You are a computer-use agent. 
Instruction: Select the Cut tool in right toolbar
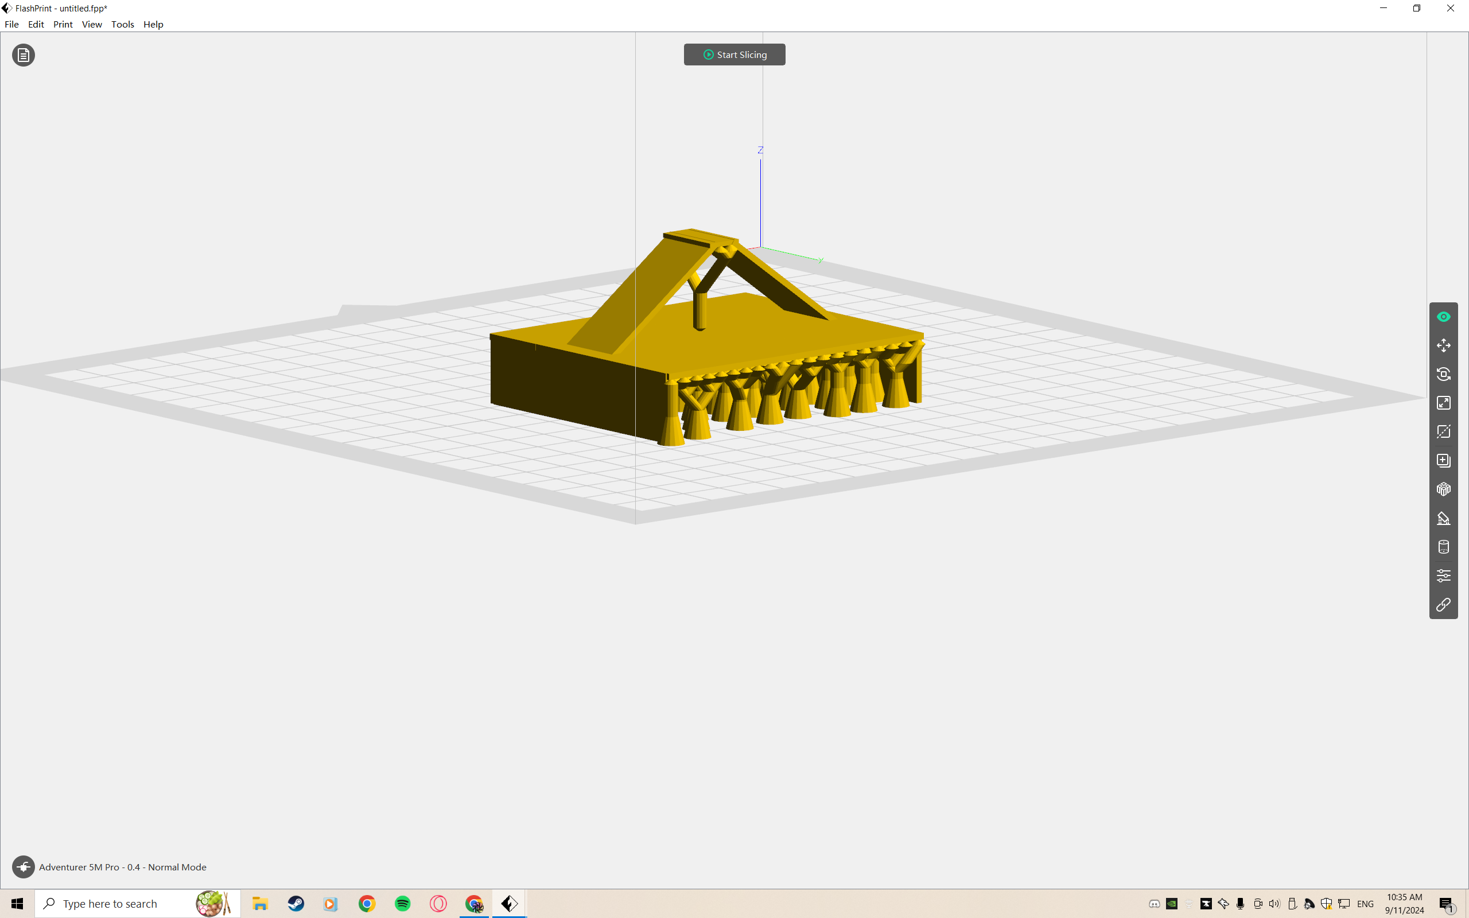click(x=1444, y=431)
